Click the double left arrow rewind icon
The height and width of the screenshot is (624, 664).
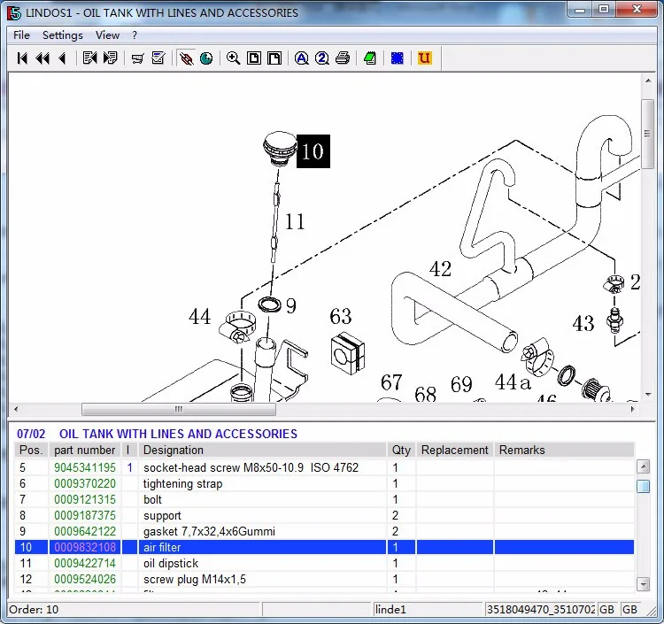pos(42,58)
